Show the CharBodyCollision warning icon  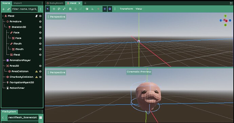tap(36, 77)
